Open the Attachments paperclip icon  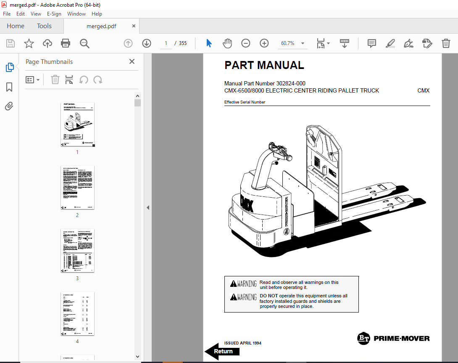9,106
